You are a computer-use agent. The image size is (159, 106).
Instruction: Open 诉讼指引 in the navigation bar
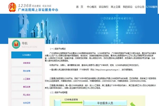click(104, 7)
